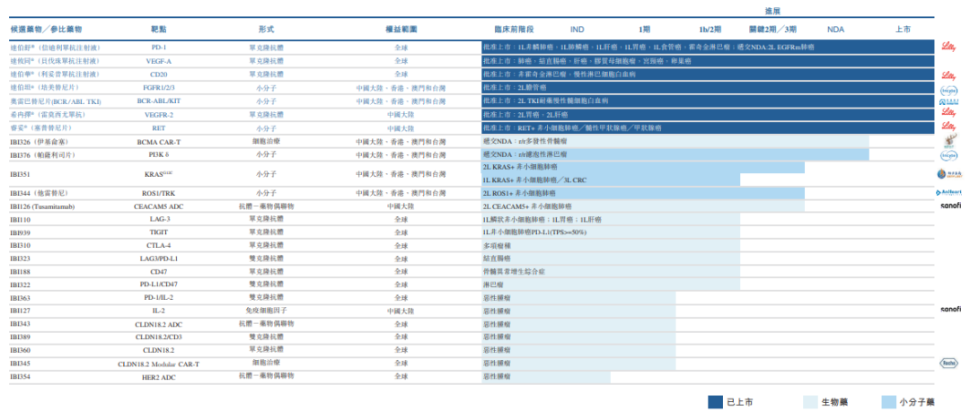
Task: Click the Incyte logo beside the IBI376 row
Action: point(949,154)
